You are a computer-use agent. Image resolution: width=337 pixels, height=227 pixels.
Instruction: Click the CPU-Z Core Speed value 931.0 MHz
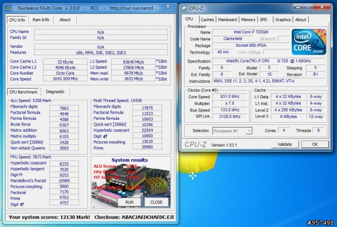pyautogui.click(x=230, y=97)
